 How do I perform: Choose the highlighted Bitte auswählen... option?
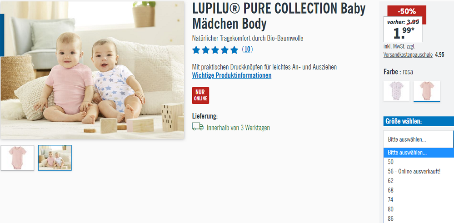coord(419,153)
